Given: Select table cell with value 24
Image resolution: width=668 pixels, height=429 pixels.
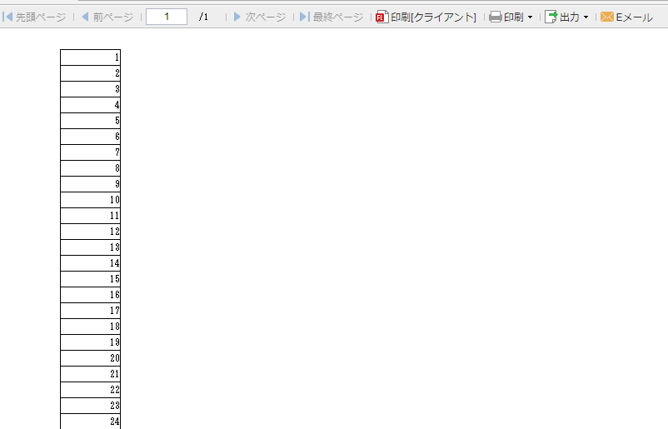Looking at the screenshot, I should tap(90, 422).
